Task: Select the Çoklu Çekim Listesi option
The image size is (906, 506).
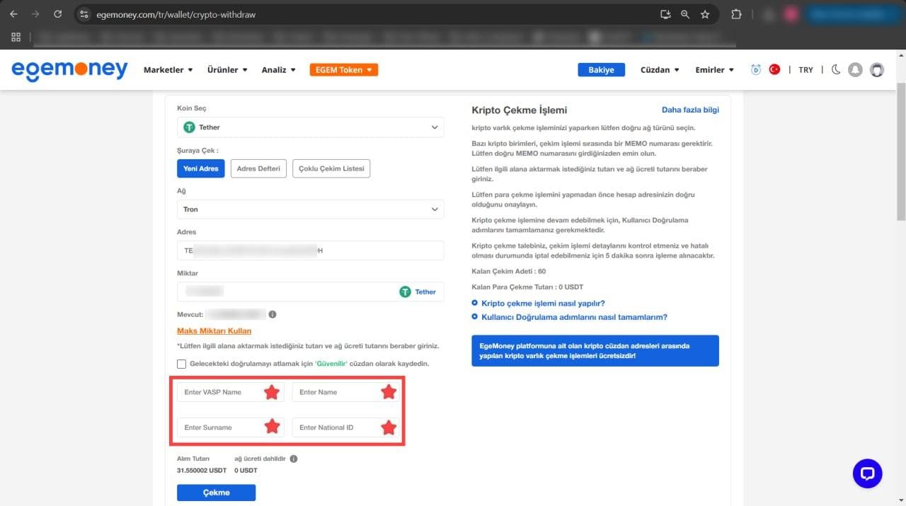Action: (331, 168)
